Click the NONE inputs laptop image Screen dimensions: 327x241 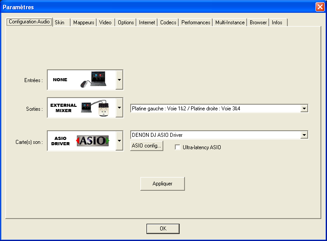pyautogui.click(x=93, y=80)
